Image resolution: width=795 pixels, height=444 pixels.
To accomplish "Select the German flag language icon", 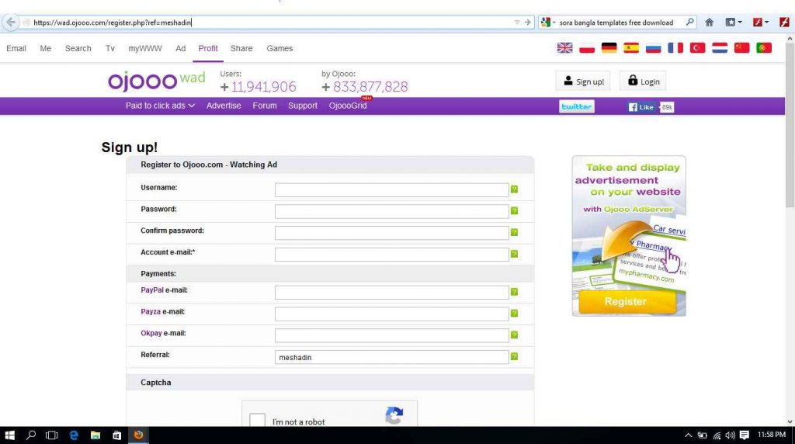I will pos(609,48).
